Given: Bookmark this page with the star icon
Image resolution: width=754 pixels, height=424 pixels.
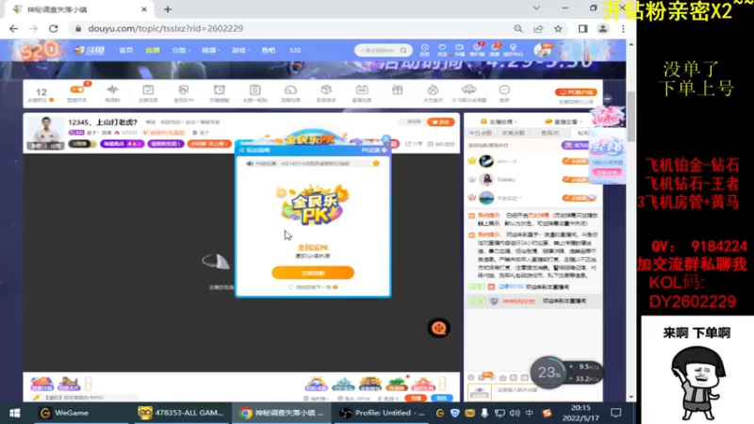Looking at the screenshot, I should (558, 29).
